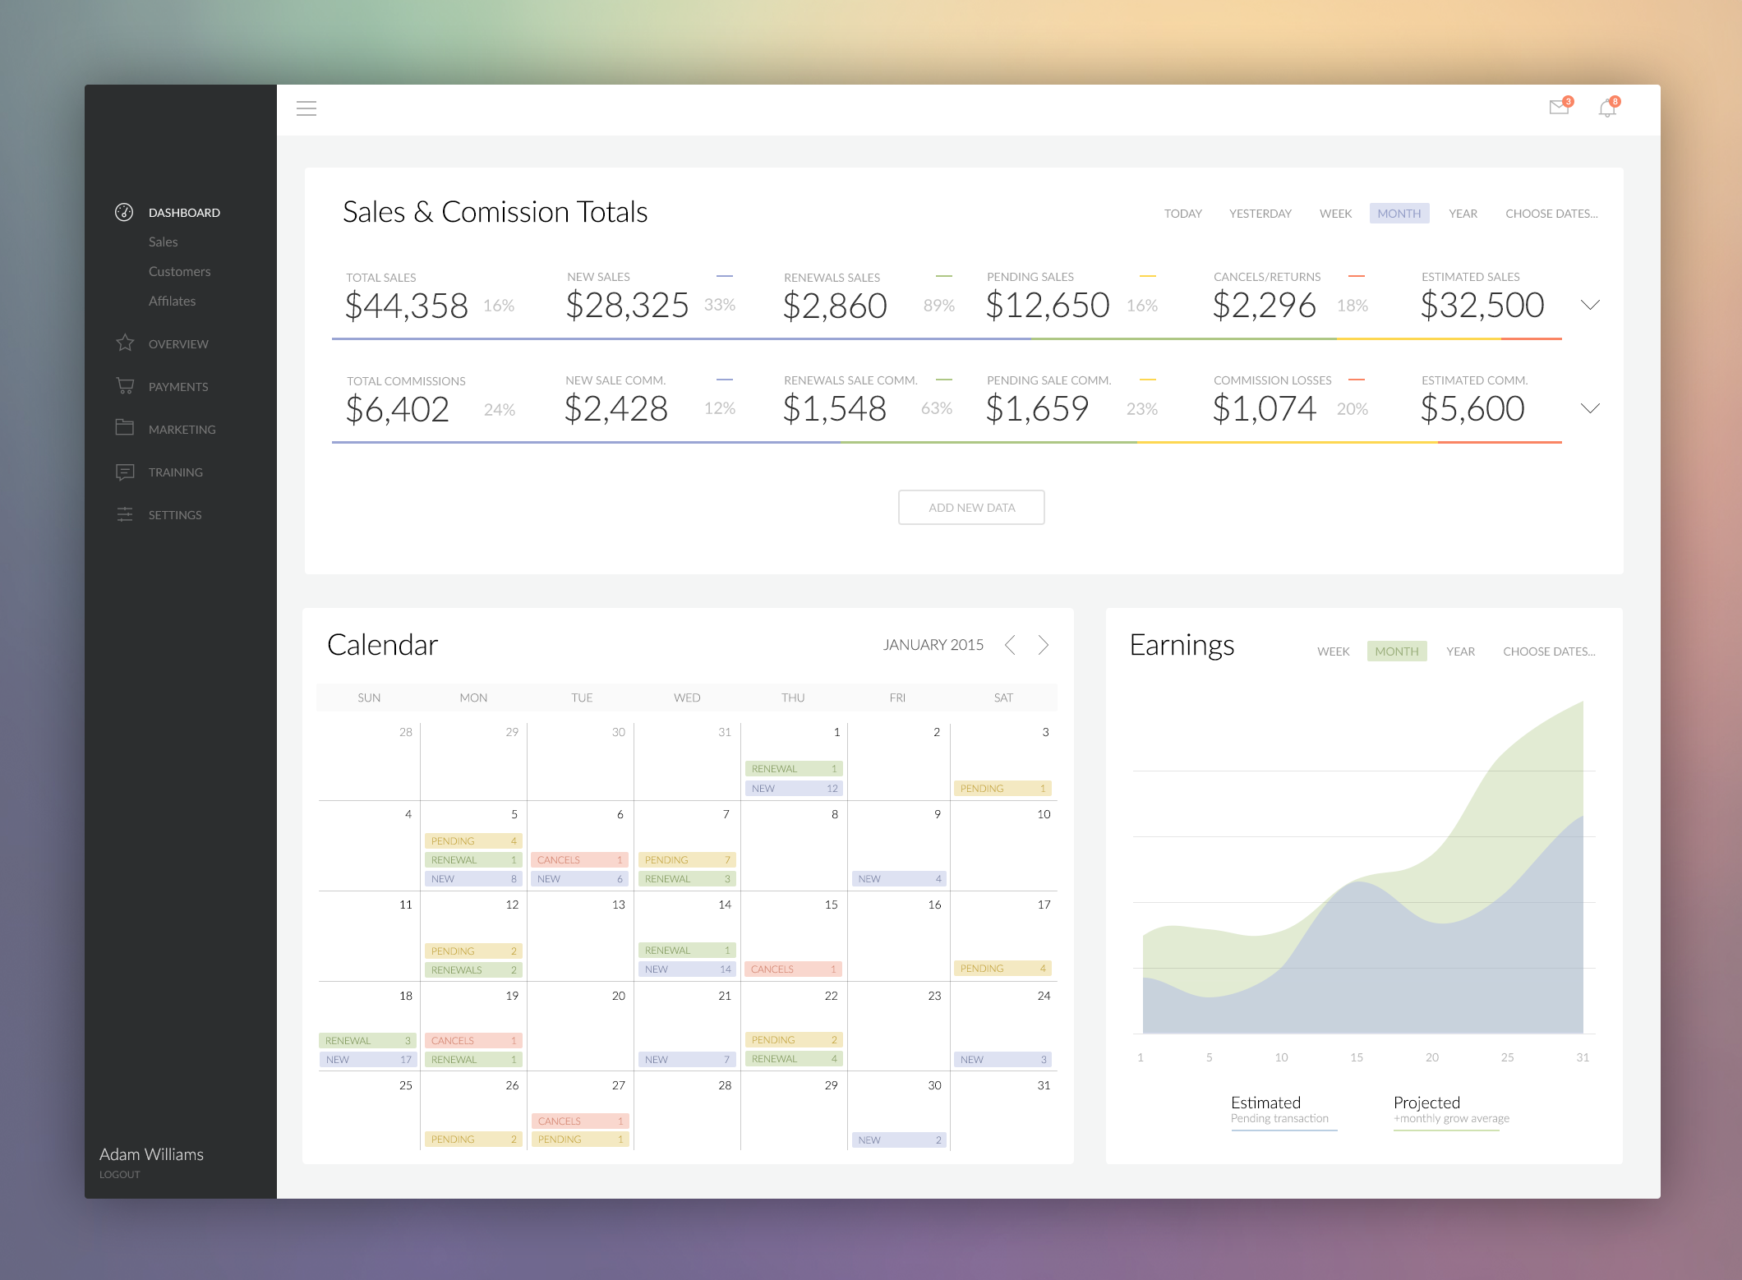Open Adam Williams profile name
This screenshot has width=1742, height=1280.
tap(151, 1154)
